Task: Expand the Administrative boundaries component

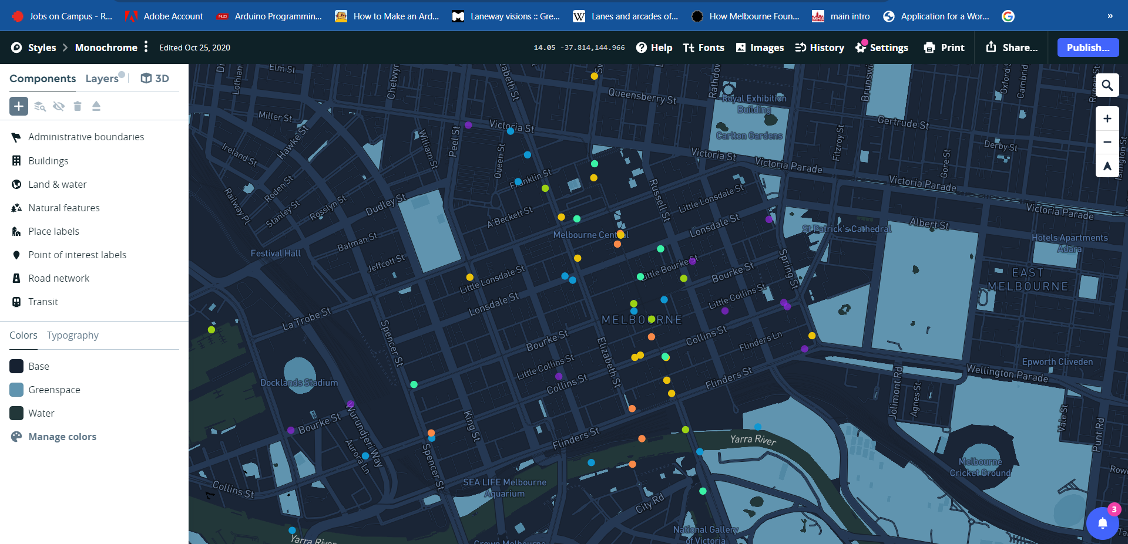Action: pyautogui.click(x=86, y=137)
